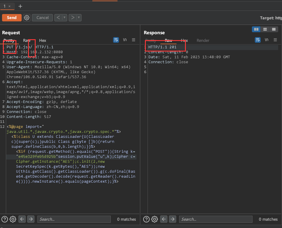Screen dimensions: 282x228
Task: Click the 'Content-Length: 517' header
Action: [x=29, y=117]
